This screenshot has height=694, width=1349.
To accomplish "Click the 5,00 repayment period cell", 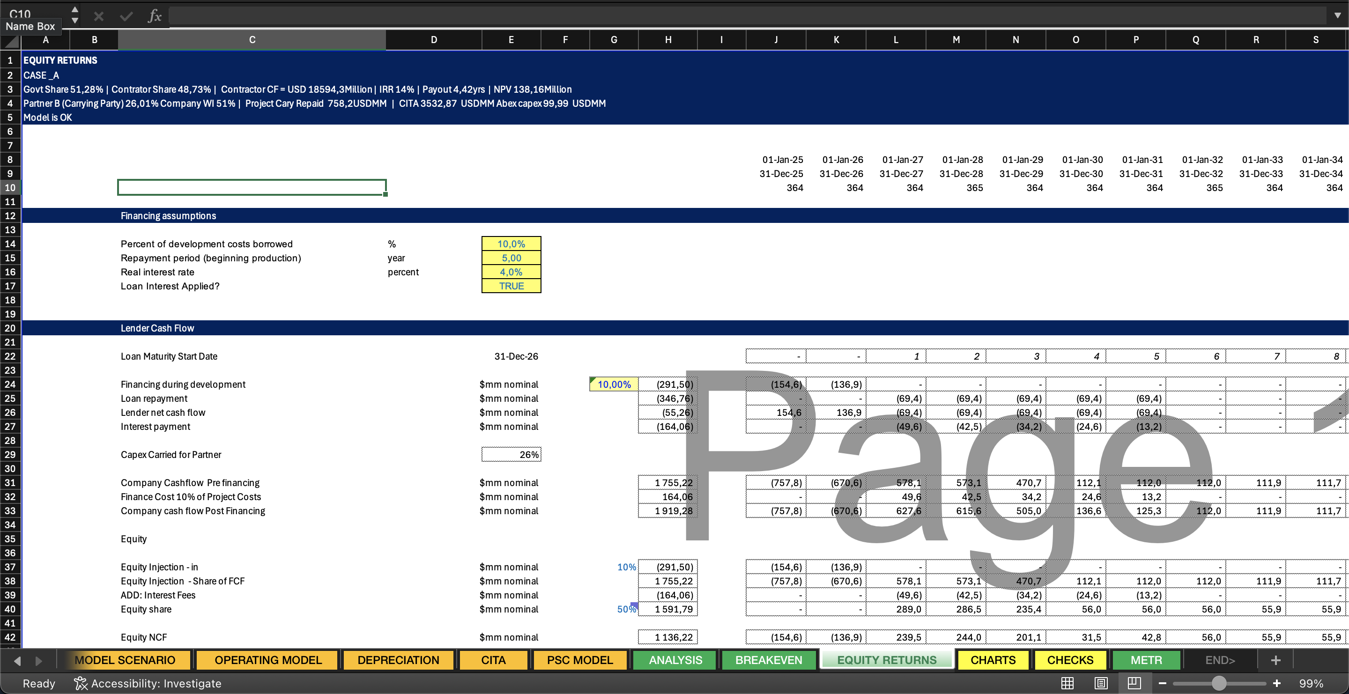I will [511, 258].
